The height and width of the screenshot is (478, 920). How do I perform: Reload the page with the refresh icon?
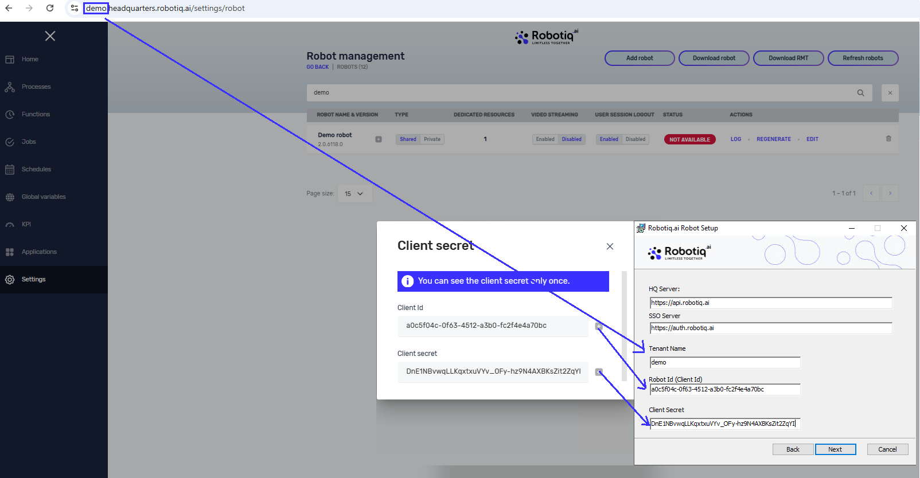pos(50,8)
